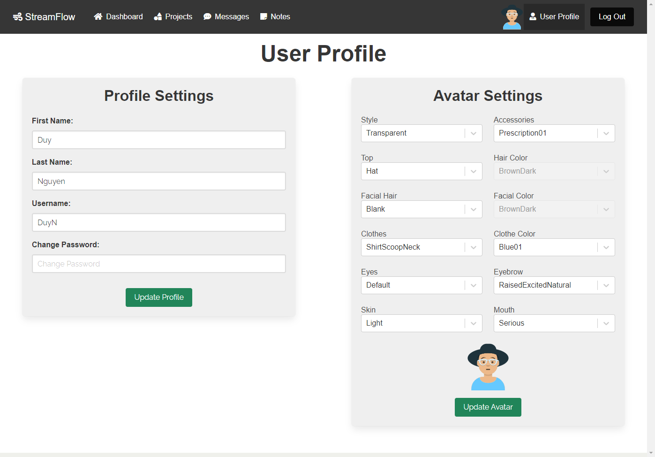
Task: Open the Clothe Color dropdown showing Blue01
Action: pyautogui.click(x=554, y=247)
